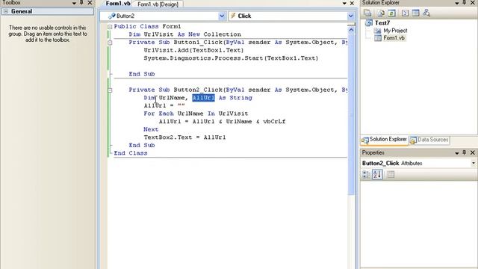Click Properties icon in Solution Explorer toolbar
Viewport: 478px width, 269px height.
367,13
